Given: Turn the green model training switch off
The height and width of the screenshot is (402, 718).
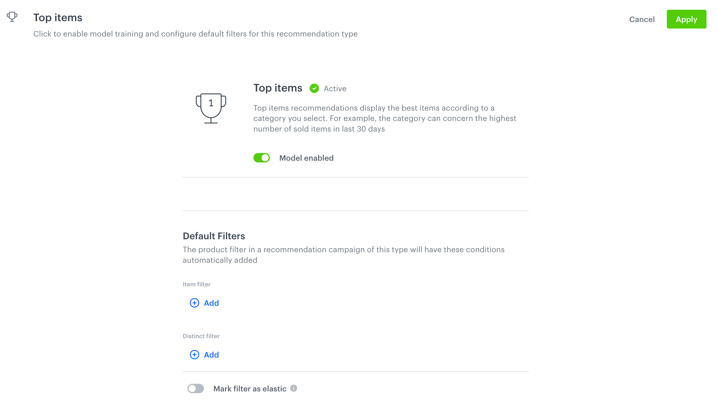Looking at the screenshot, I should click(261, 158).
